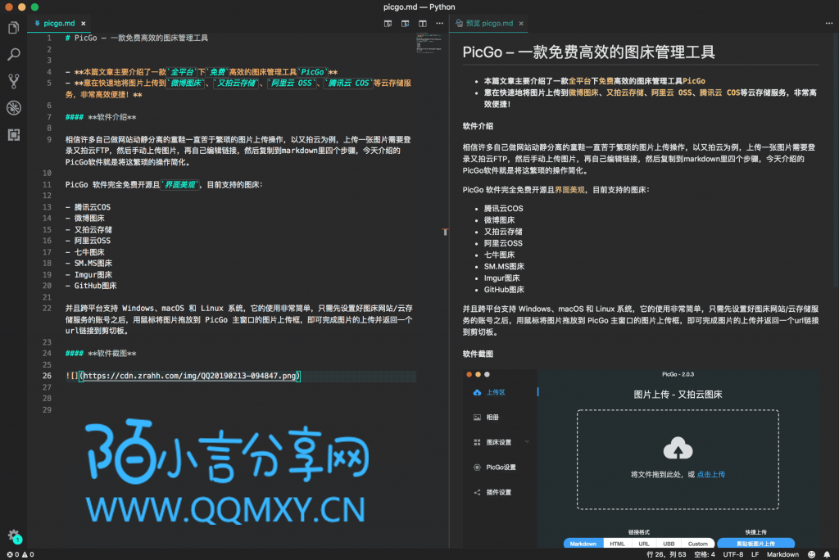Click '- 腾讯云COS' on editor line 13
The height and width of the screenshot is (560, 839).
88,207
